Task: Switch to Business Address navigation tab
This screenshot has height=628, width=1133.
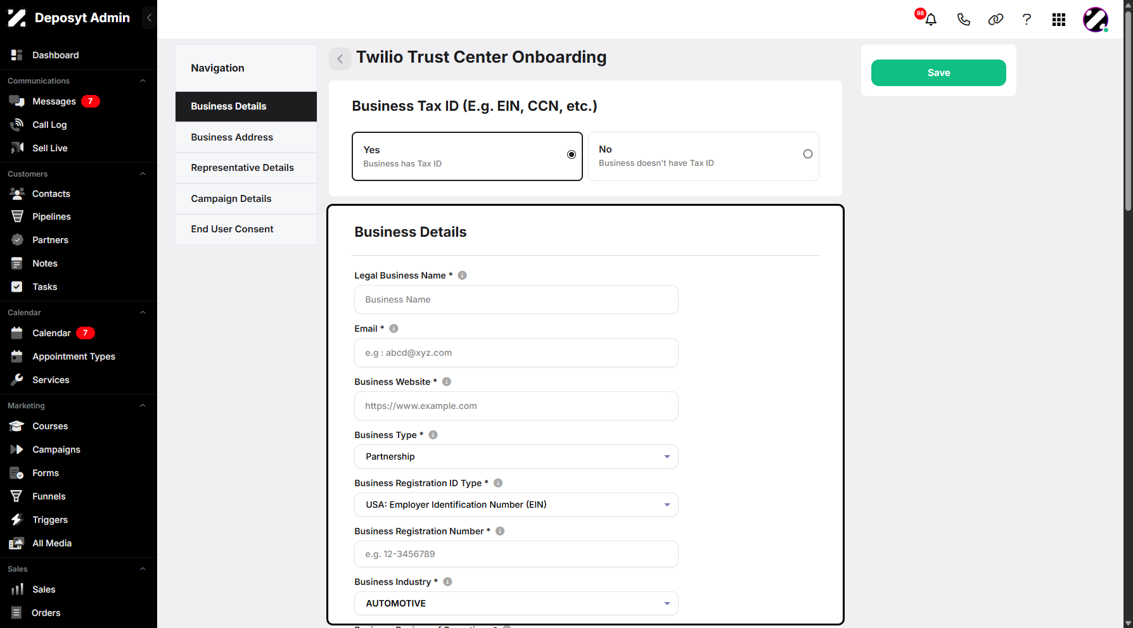Action: (246, 137)
